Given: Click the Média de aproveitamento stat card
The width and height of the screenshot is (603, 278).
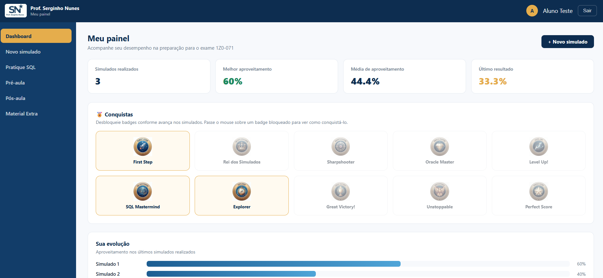Looking at the screenshot, I should (404, 76).
